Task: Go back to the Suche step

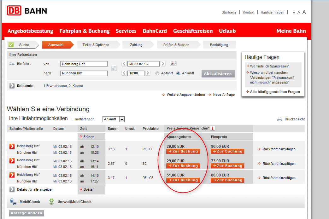Action: click(x=23, y=45)
